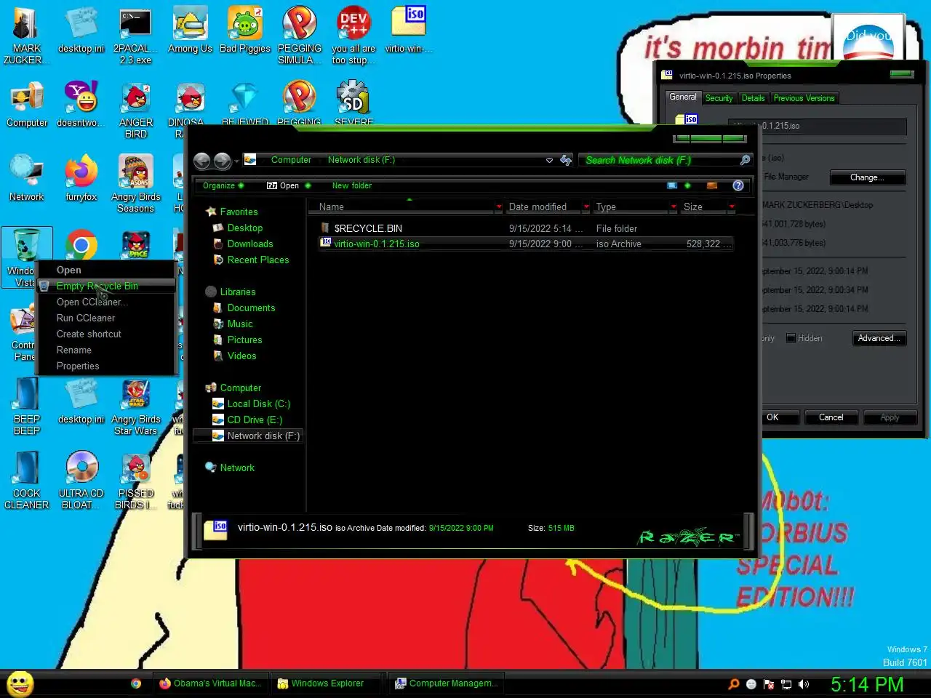Image resolution: width=931 pixels, height=698 pixels.
Task: Select the ULTRA CD BLOAT... icon
Action: coord(81,481)
